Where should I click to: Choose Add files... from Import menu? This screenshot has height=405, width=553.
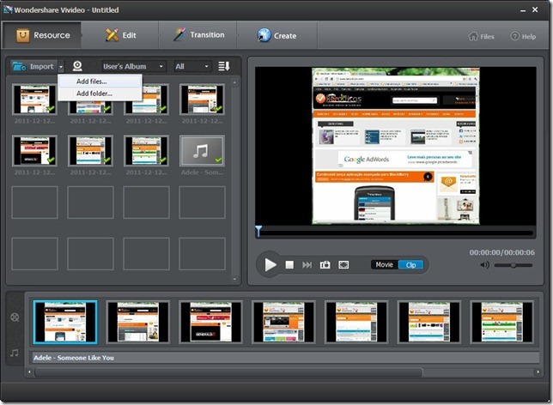coord(100,82)
